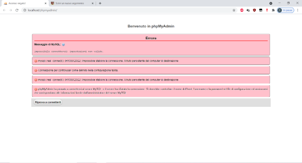Restore down the Chrome window
This screenshot has height=163, width=302.
(288, 3)
